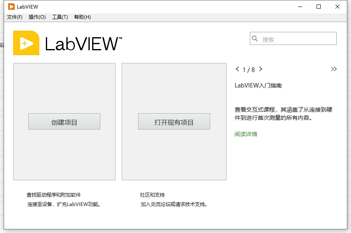Open the 操作(O) menu
The width and height of the screenshot is (351, 233).
[x=37, y=17]
